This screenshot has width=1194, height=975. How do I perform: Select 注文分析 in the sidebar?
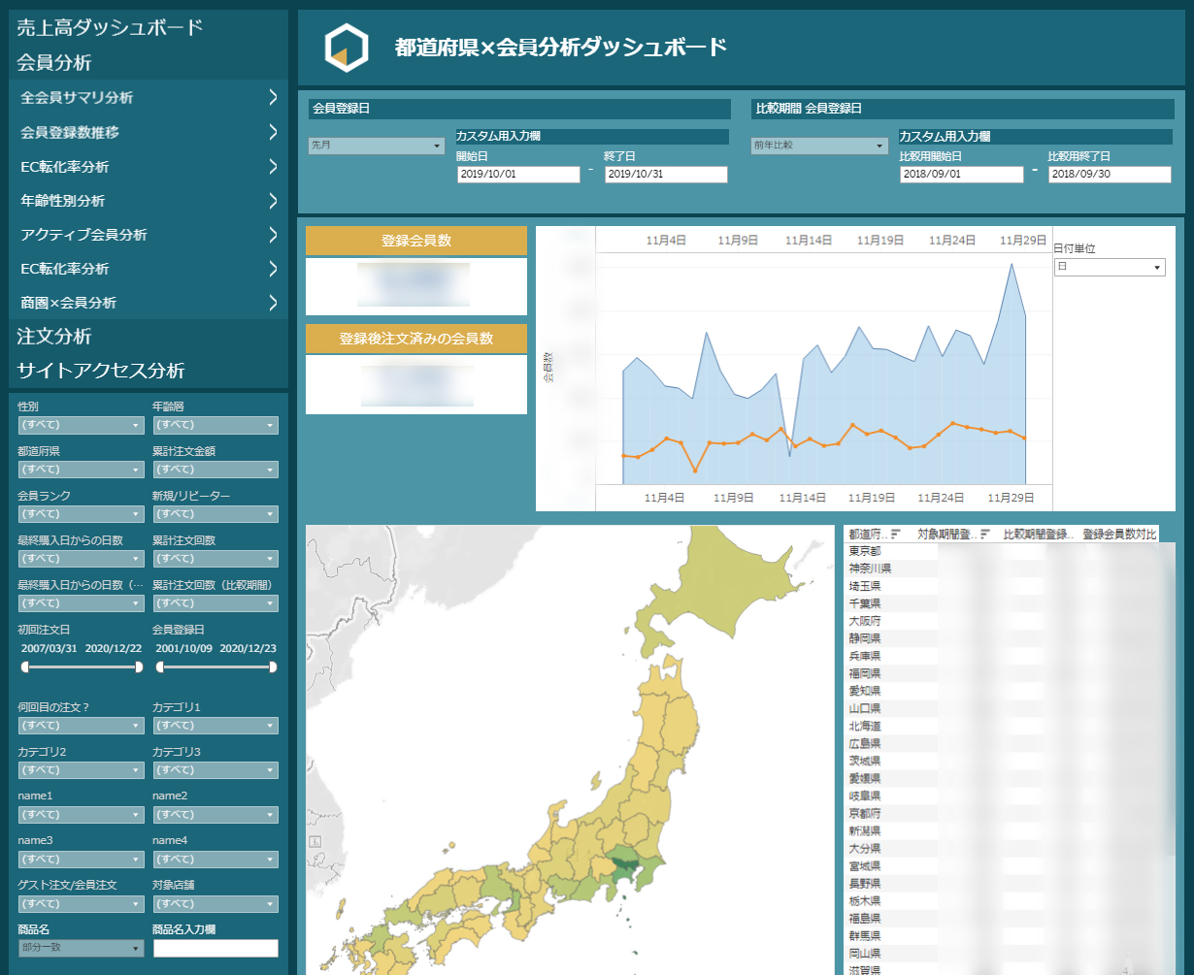tap(54, 337)
